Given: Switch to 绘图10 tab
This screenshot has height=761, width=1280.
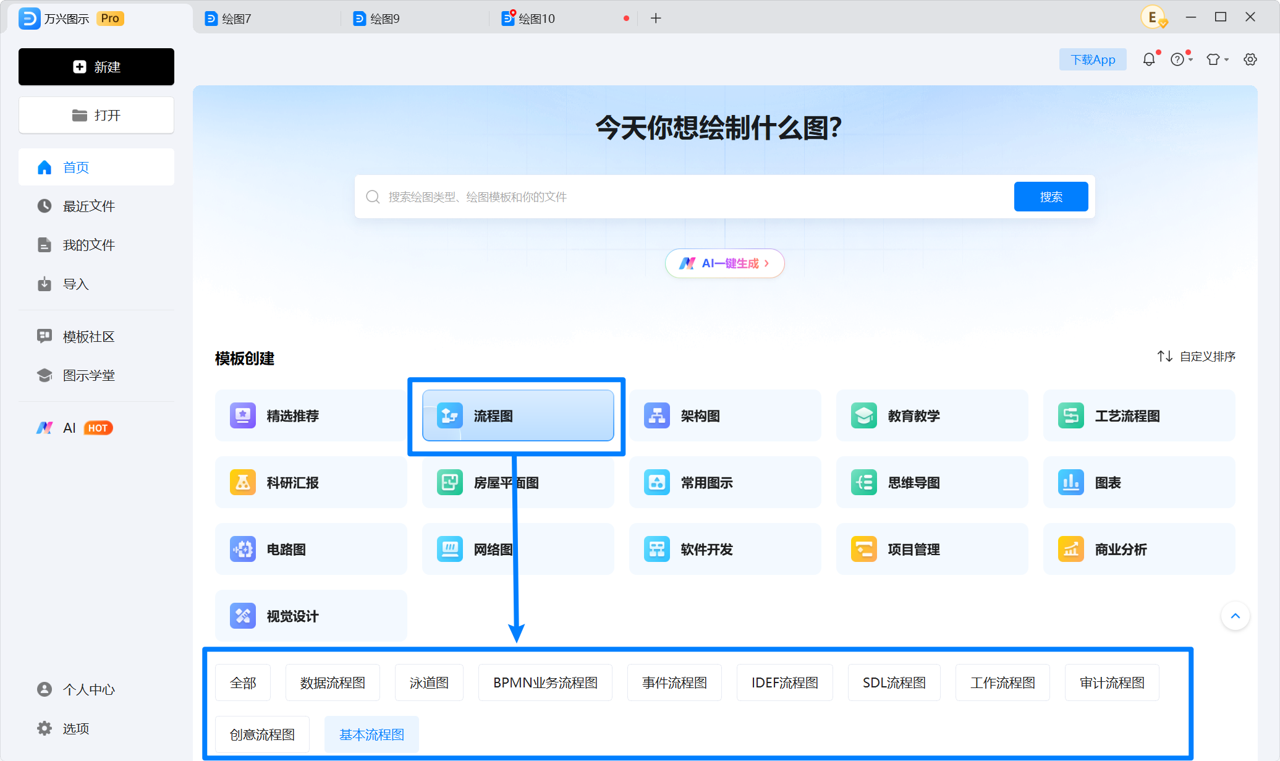Looking at the screenshot, I should 562,19.
